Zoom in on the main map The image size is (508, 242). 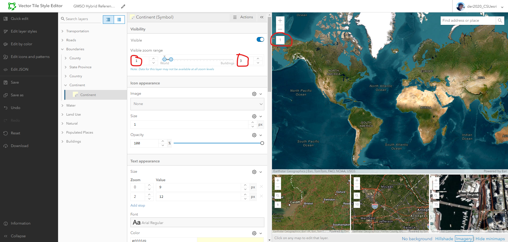pos(280,20)
